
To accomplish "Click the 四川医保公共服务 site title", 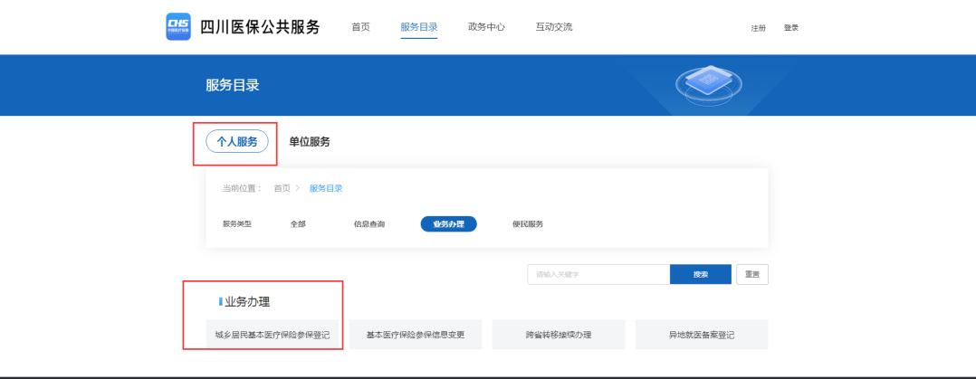I will pyautogui.click(x=260, y=27).
